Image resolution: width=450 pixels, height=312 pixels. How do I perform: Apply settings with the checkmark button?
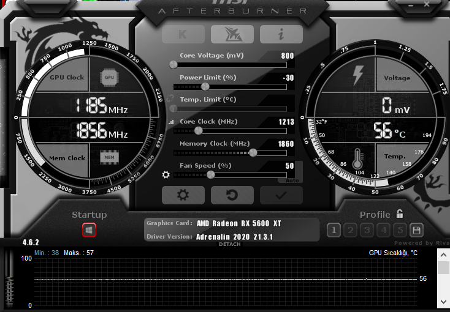coord(281,195)
